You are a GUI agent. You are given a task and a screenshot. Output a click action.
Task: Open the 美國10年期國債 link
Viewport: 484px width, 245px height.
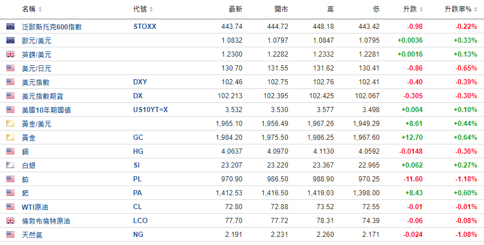[x=46, y=110]
